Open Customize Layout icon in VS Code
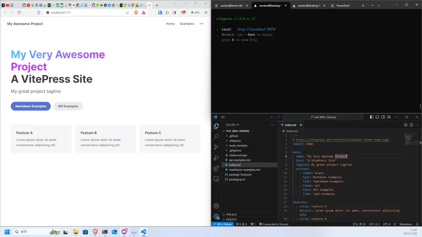This screenshot has height=237, width=422. point(389,117)
